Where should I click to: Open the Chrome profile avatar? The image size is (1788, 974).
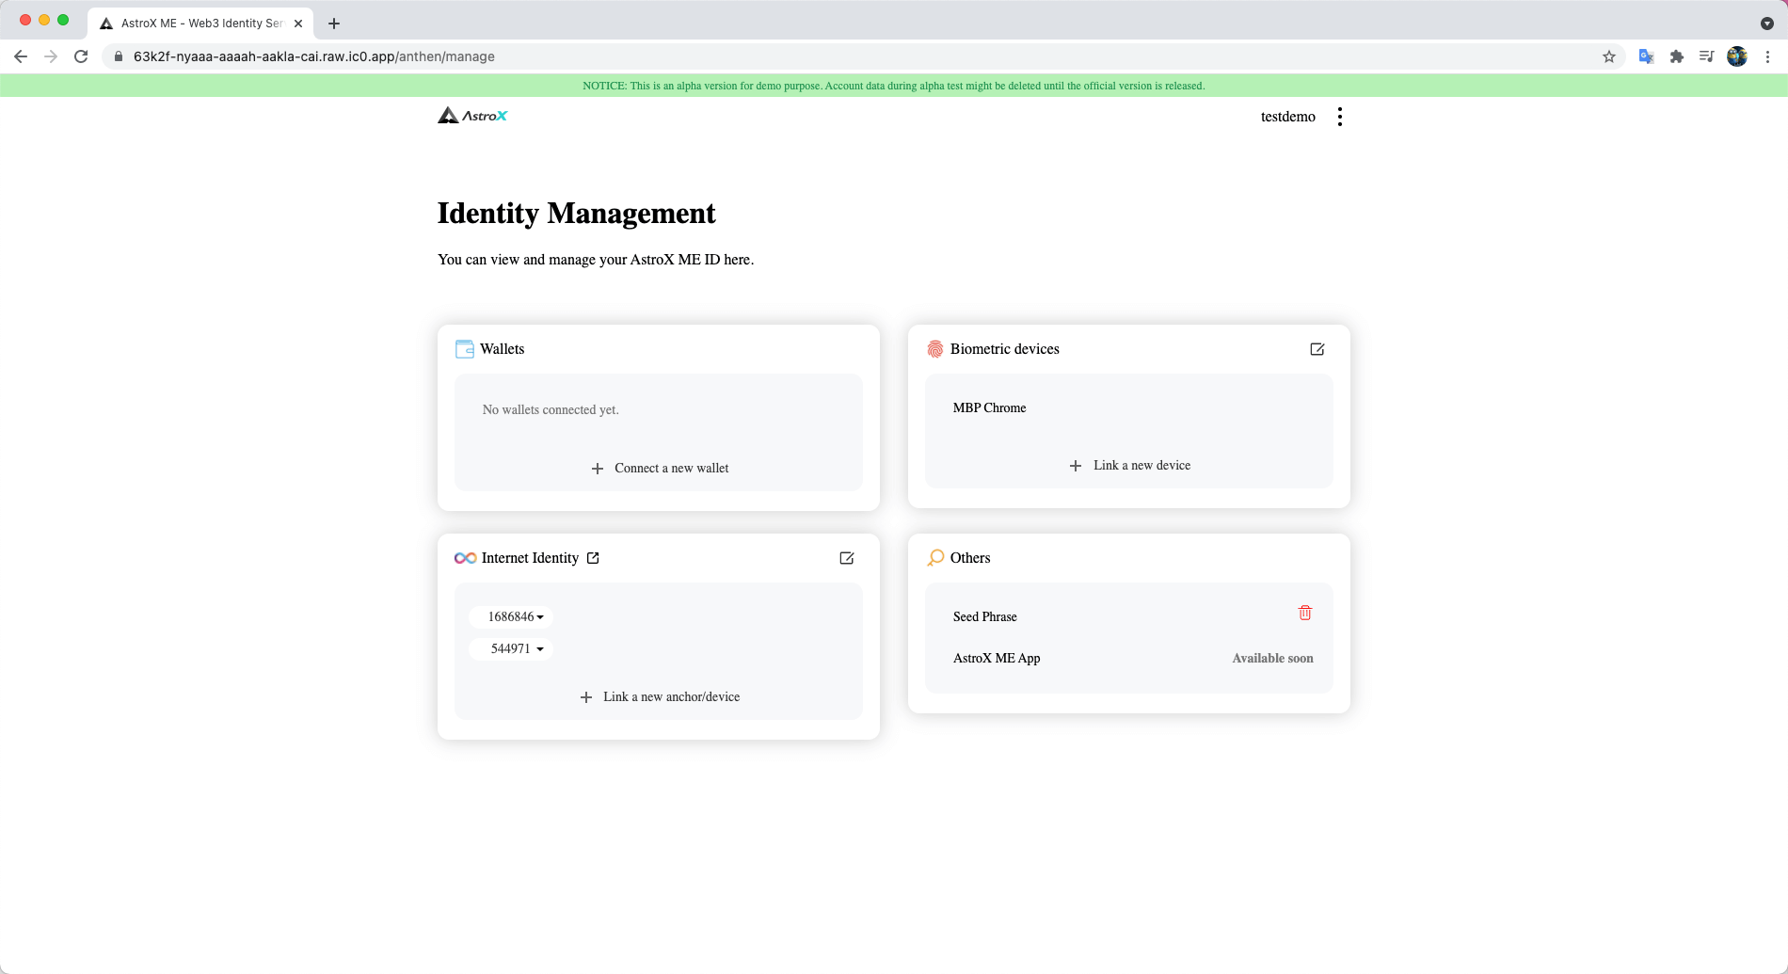coord(1737,56)
